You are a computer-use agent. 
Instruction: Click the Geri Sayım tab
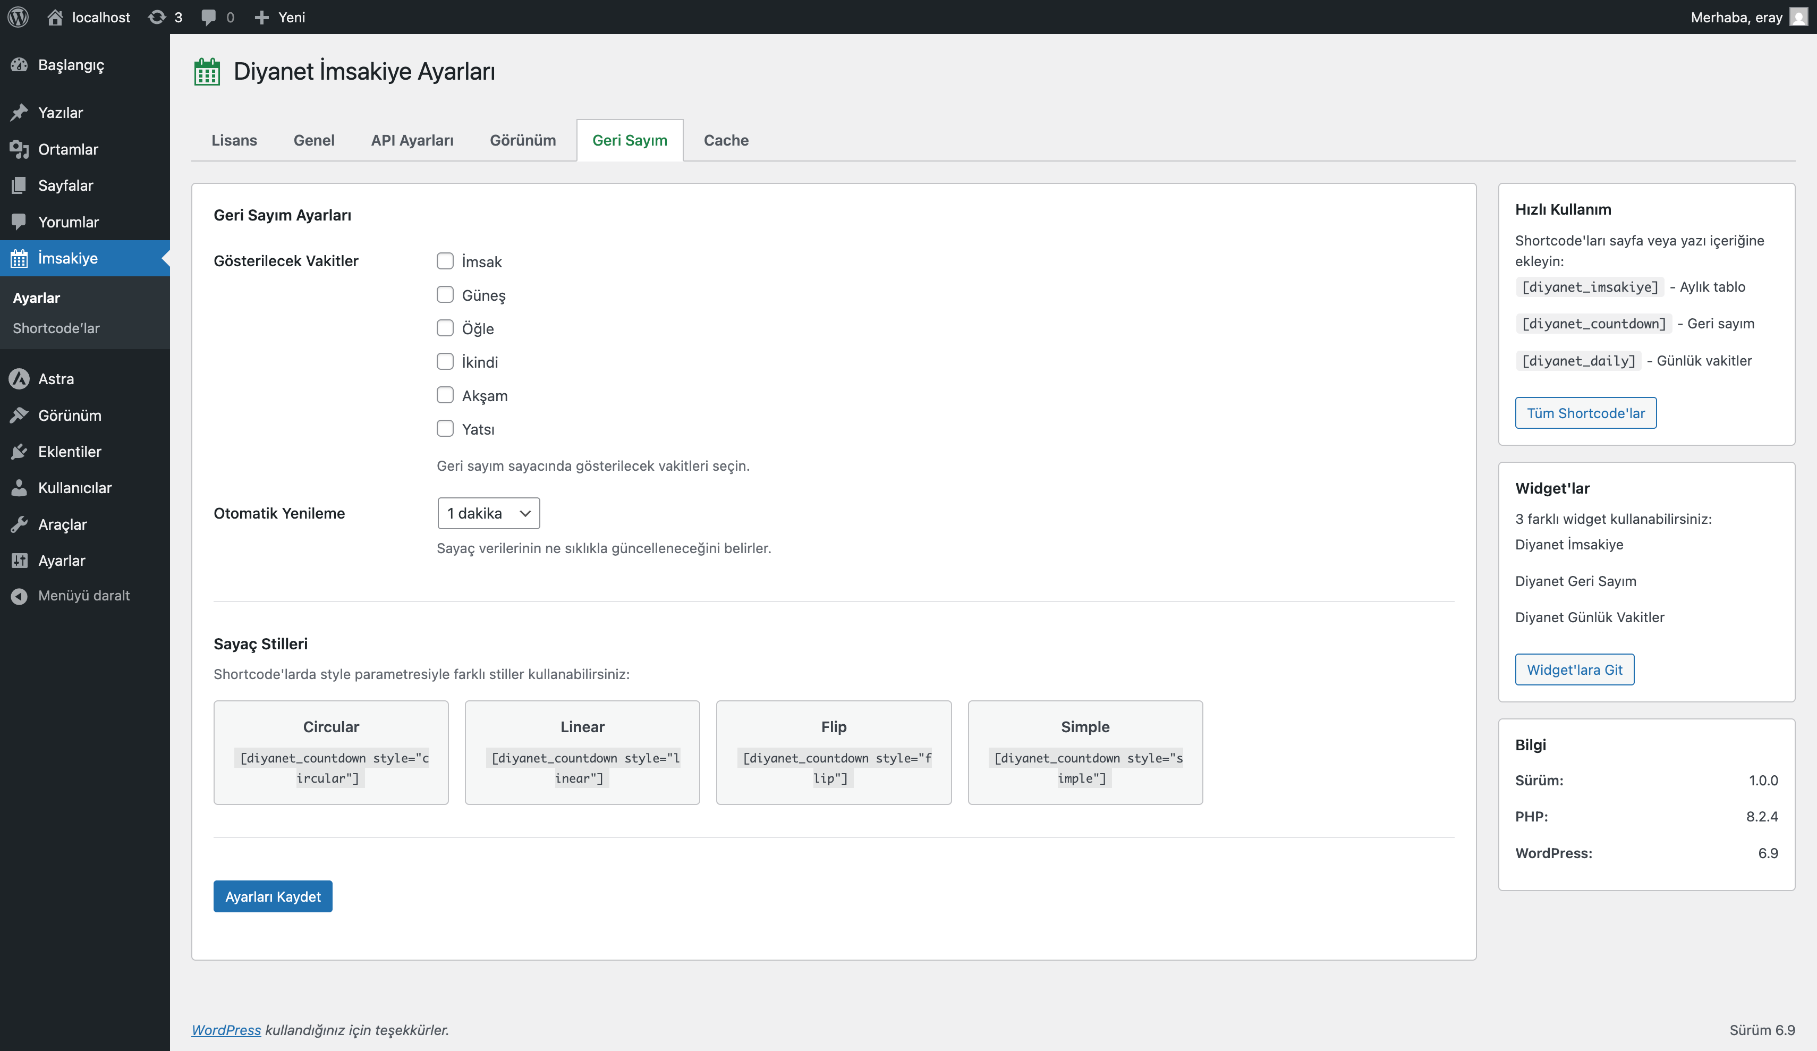630,140
